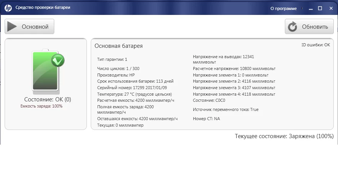This screenshot has height=176, width=338.
Task: Click the ID ошибки: OK label
Action: coord(315,45)
